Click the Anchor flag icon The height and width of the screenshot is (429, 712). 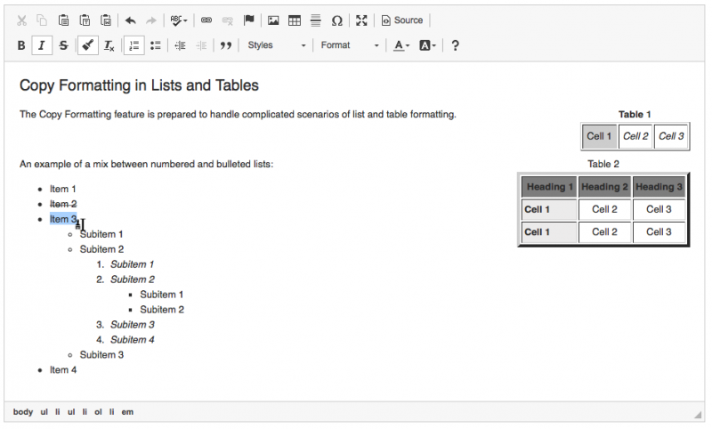click(249, 20)
